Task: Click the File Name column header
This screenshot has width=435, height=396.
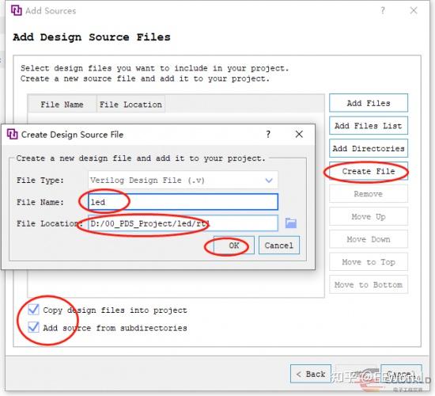Action: 62,105
